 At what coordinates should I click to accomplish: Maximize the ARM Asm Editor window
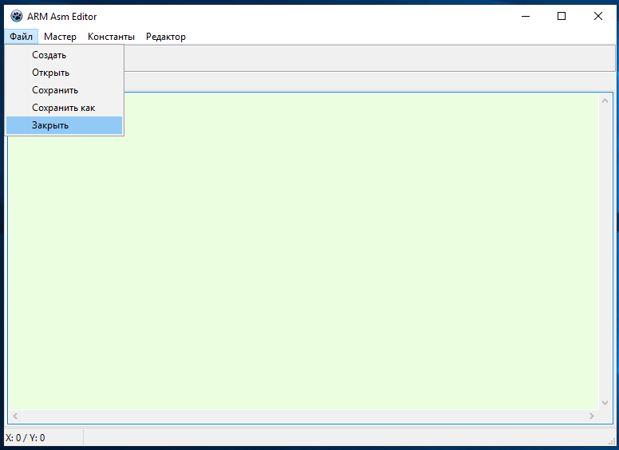click(x=562, y=16)
